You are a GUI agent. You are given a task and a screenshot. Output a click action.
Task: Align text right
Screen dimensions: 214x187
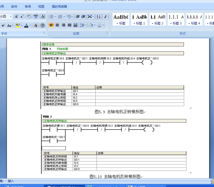pyautogui.click(x=63, y=25)
